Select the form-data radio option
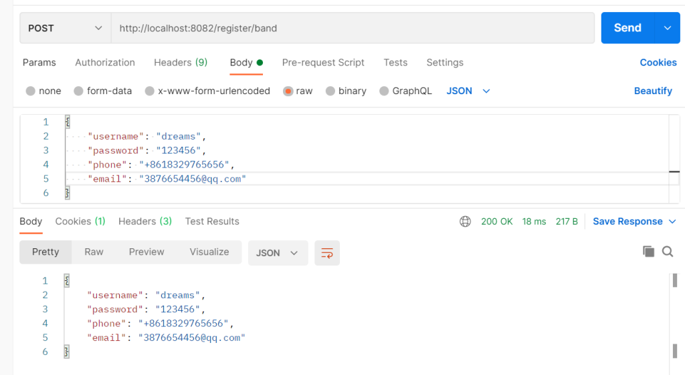The height and width of the screenshot is (375, 685). point(78,91)
